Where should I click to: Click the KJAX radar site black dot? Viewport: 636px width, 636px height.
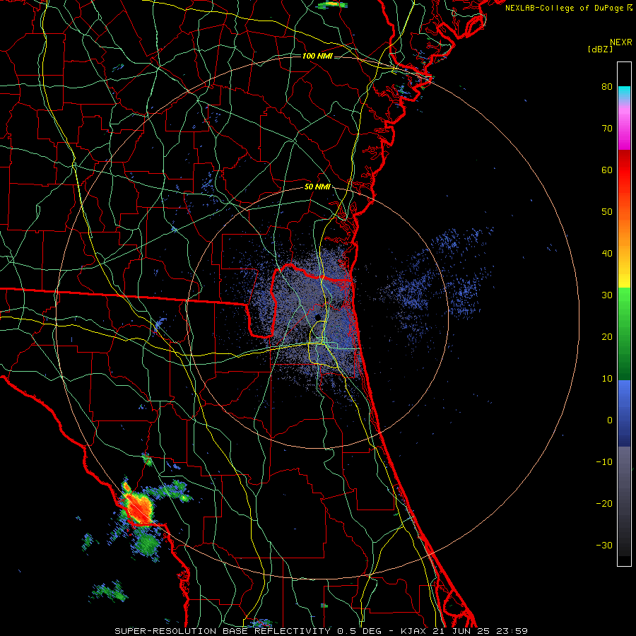pyautogui.click(x=319, y=317)
